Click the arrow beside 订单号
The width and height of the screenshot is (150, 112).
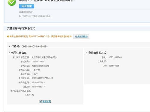tap(9, 47)
